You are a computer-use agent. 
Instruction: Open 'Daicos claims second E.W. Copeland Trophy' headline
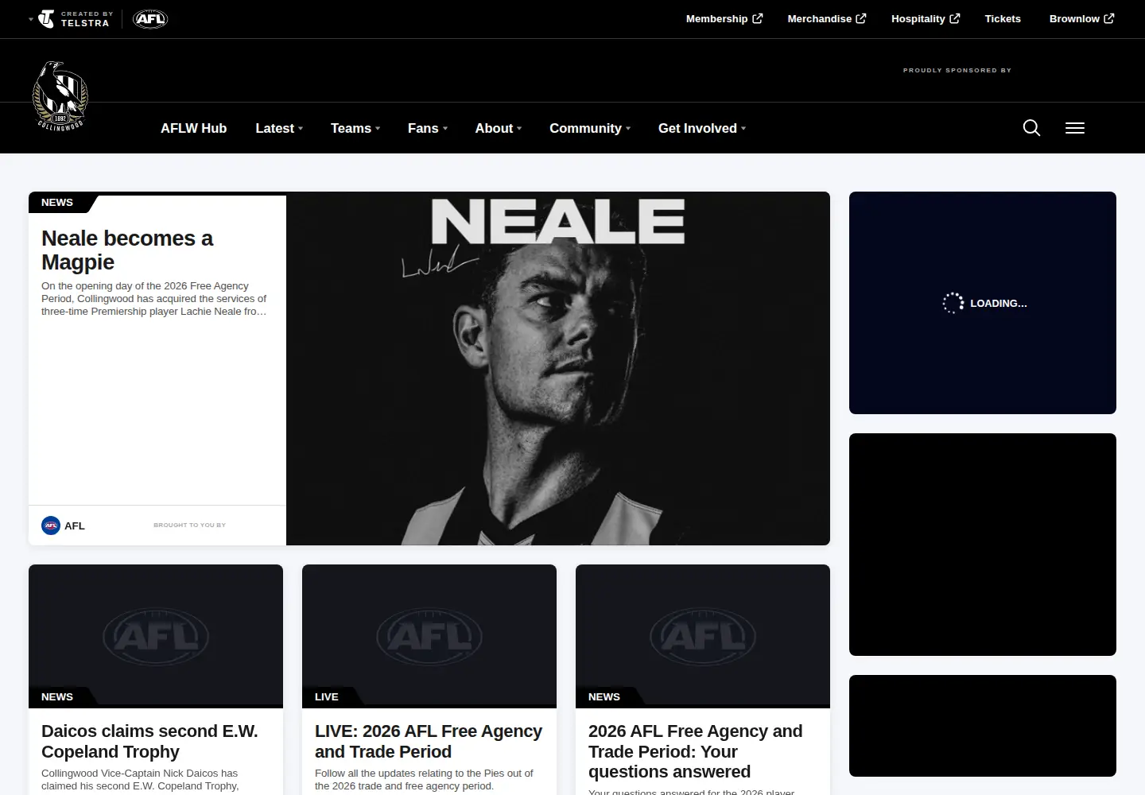(x=149, y=741)
